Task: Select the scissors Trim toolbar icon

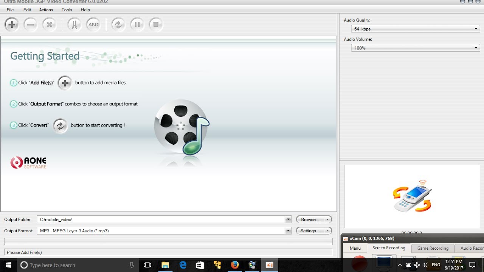Action: click(74, 25)
